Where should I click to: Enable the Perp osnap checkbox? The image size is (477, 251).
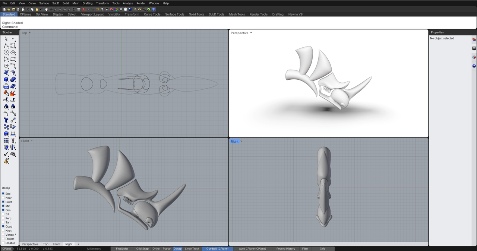click(x=3, y=218)
